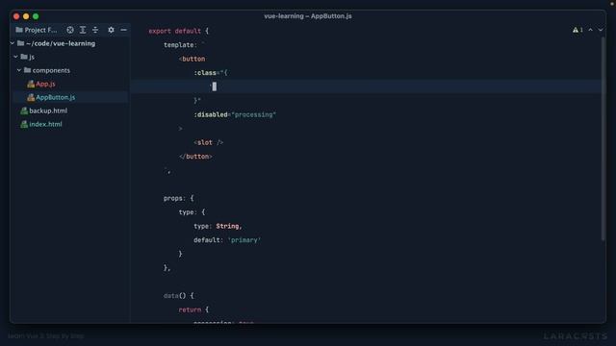
Task: Click the index.html file icon
Action: coord(24,124)
